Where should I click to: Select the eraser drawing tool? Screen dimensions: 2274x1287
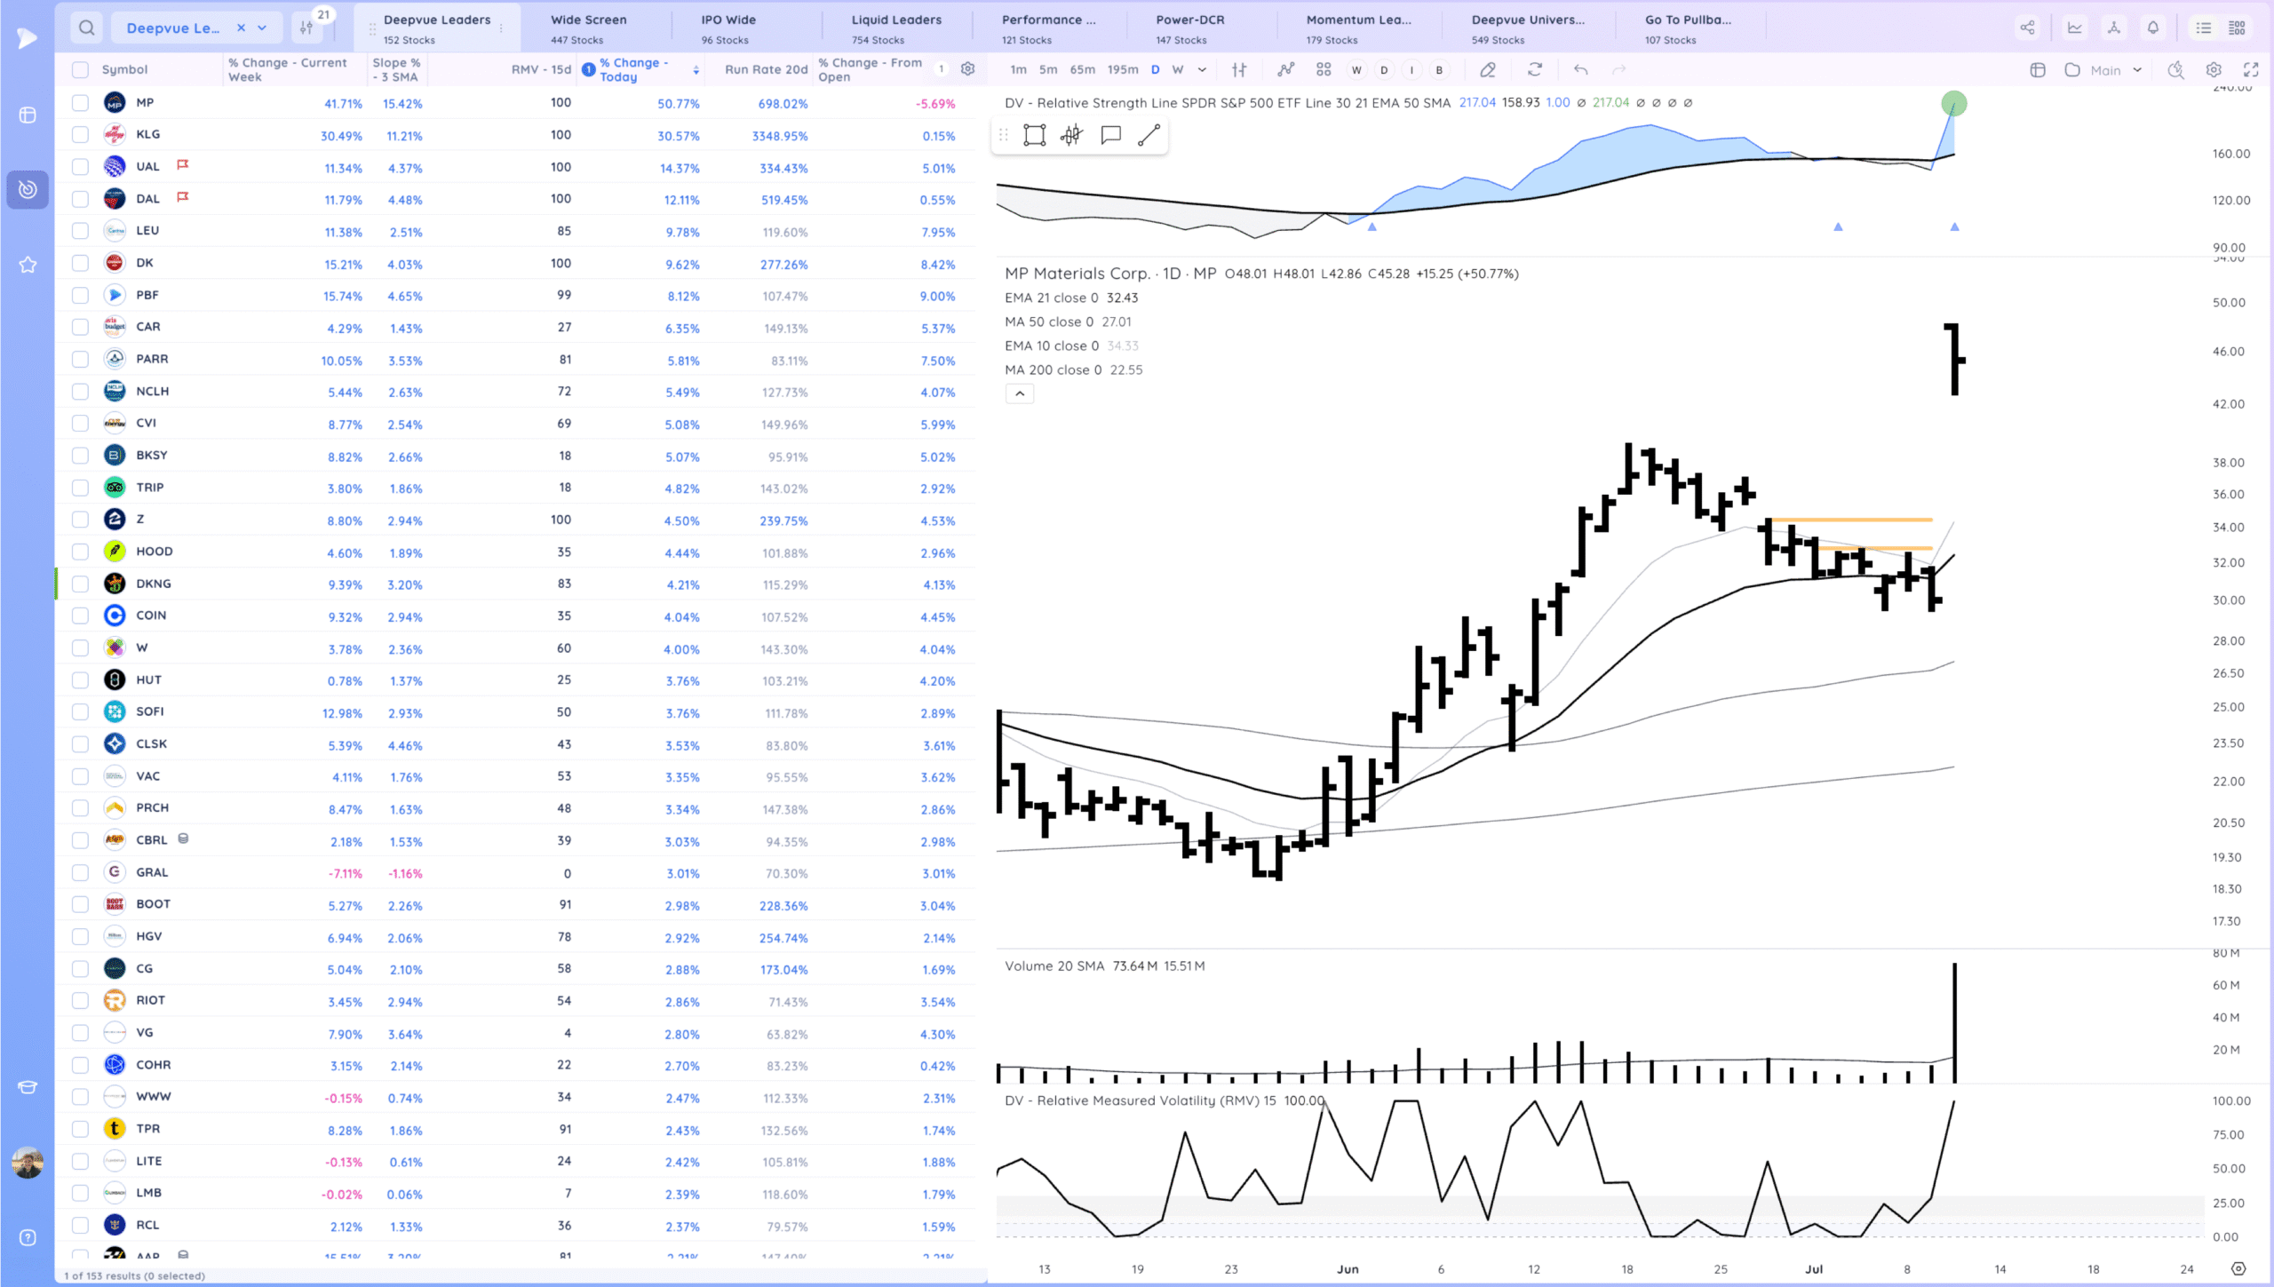pyautogui.click(x=1488, y=69)
